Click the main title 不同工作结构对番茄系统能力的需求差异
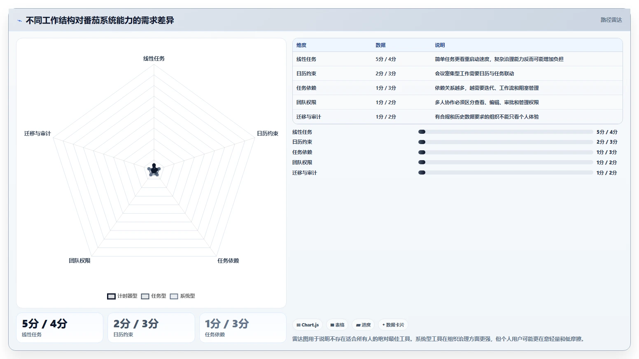Screen dimensions: 639x359 100,21
